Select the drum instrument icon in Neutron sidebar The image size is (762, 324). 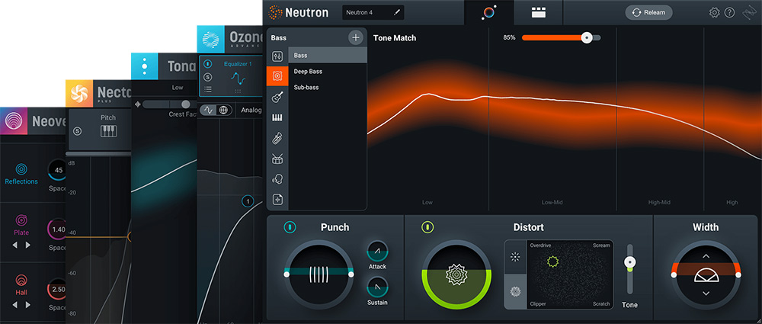[277, 159]
